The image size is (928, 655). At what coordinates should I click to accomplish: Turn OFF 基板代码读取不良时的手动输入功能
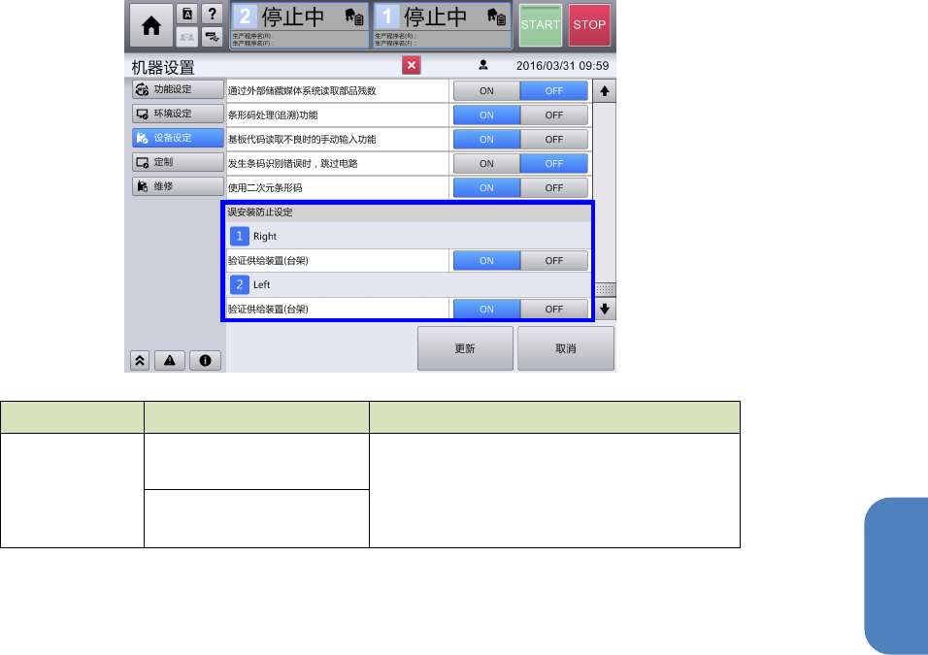click(554, 140)
